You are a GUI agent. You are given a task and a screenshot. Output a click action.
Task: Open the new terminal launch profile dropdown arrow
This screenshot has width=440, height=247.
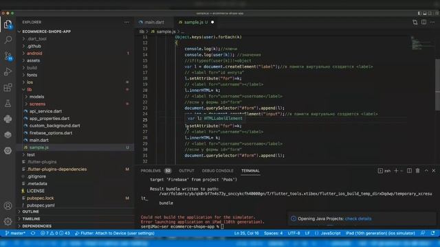(401, 171)
